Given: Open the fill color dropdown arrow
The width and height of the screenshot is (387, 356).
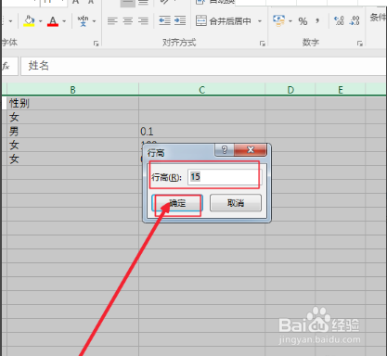Looking at the screenshot, I should (41, 21).
